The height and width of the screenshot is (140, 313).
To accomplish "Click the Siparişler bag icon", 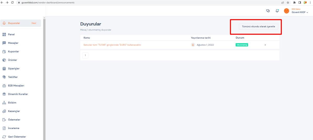I will [4, 69].
